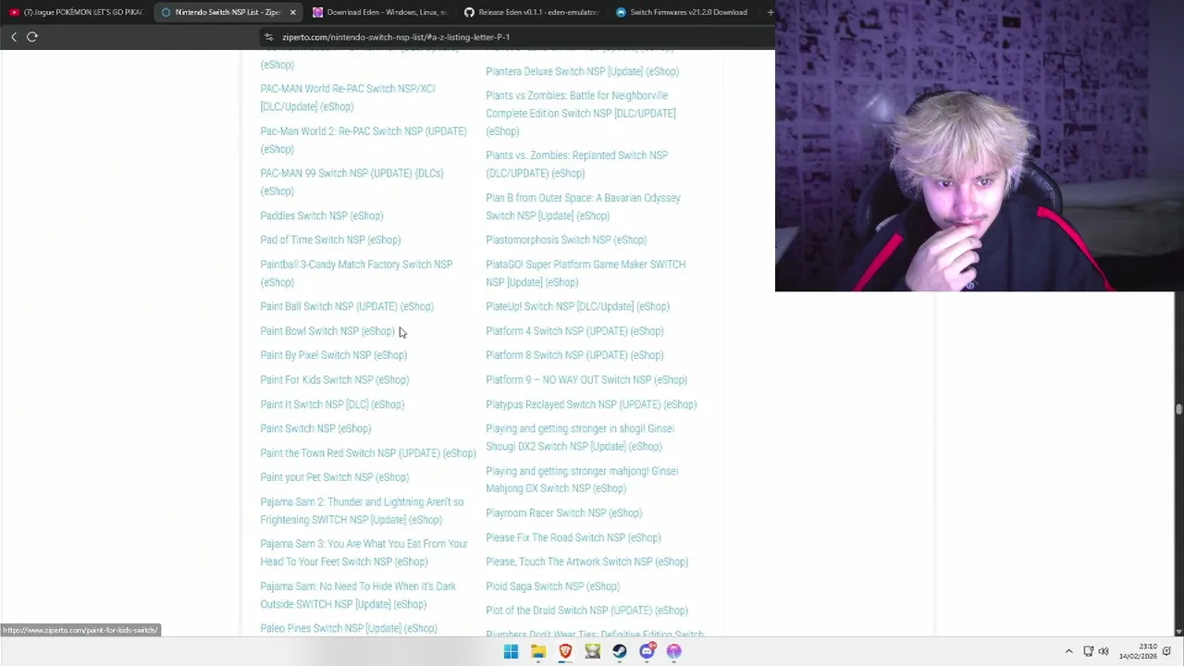Open the volume tray icon

click(x=1104, y=651)
